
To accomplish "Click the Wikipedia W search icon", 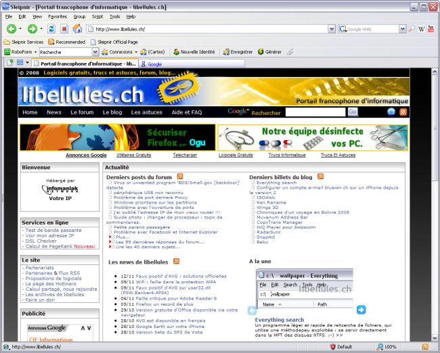I will click(422, 29).
